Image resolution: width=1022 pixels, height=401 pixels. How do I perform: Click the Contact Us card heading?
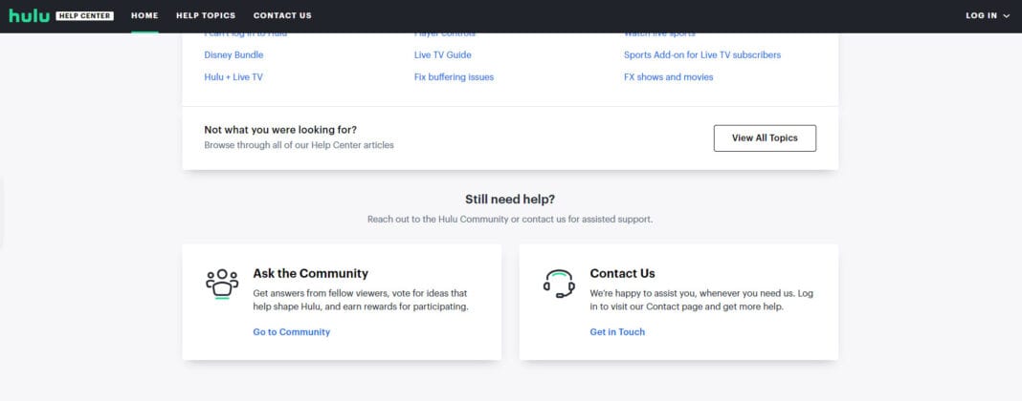[x=622, y=273]
